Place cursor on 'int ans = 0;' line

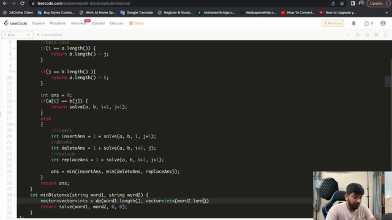pyautogui.click(x=56, y=95)
